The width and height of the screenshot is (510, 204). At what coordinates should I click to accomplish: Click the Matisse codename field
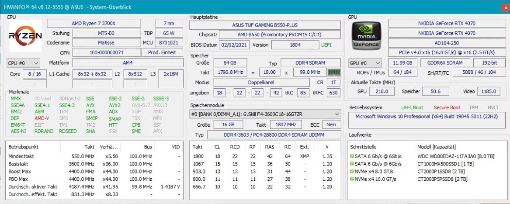point(106,43)
